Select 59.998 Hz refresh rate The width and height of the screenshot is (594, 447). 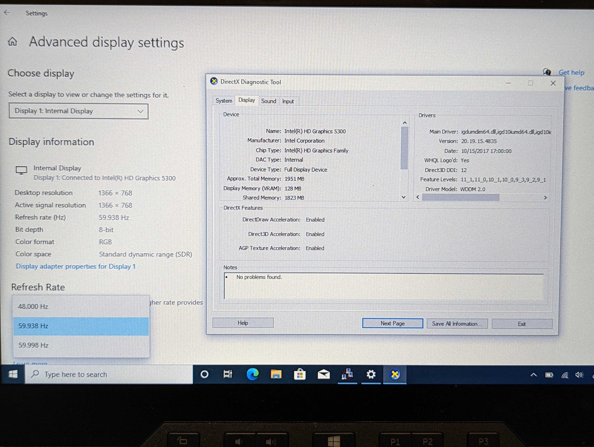81,345
